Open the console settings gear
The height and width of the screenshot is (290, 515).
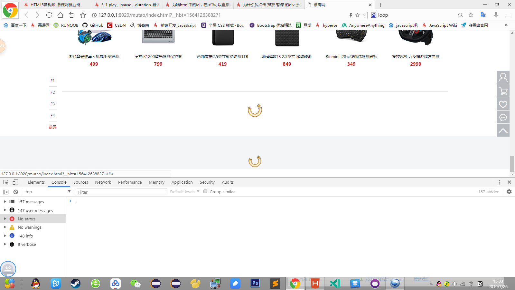pyautogui.click(x=509, y=192)
